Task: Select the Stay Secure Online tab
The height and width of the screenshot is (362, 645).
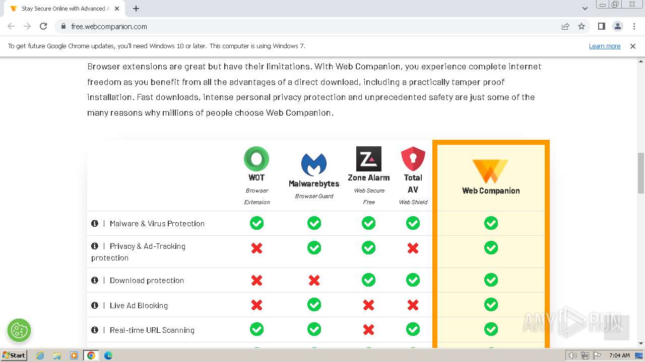Action: click(63, 9)
